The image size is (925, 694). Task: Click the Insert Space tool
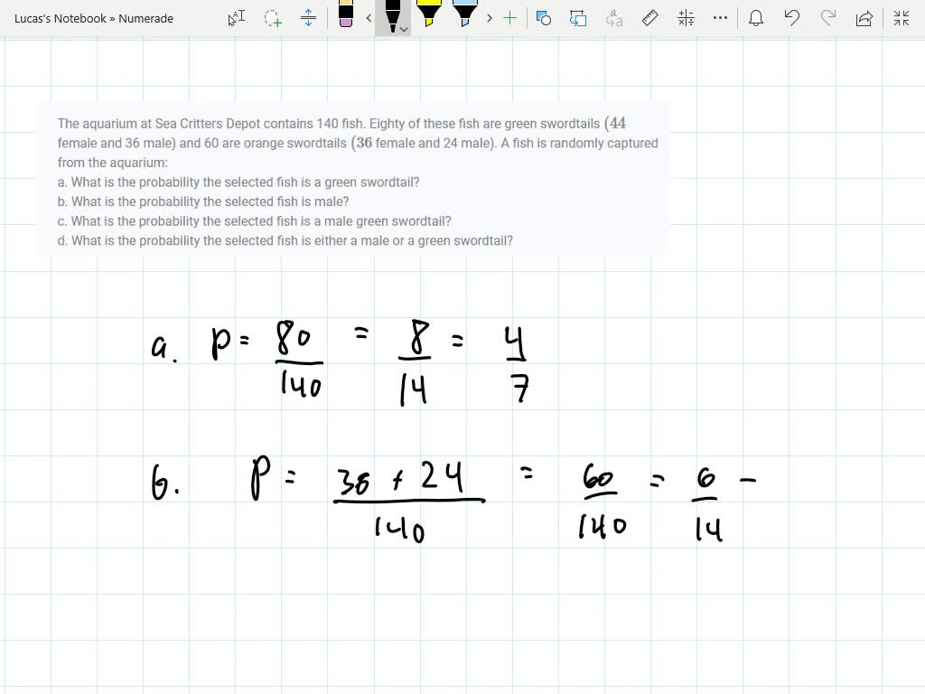308,18
